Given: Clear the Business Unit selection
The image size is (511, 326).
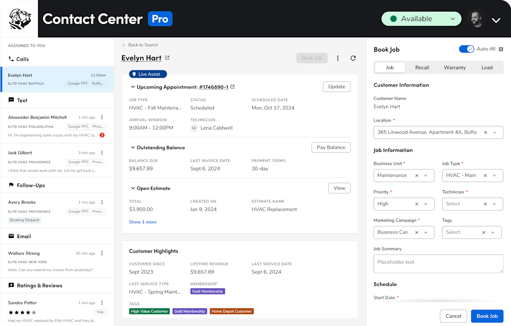Looking at the screenshot, I should point(416,176).
